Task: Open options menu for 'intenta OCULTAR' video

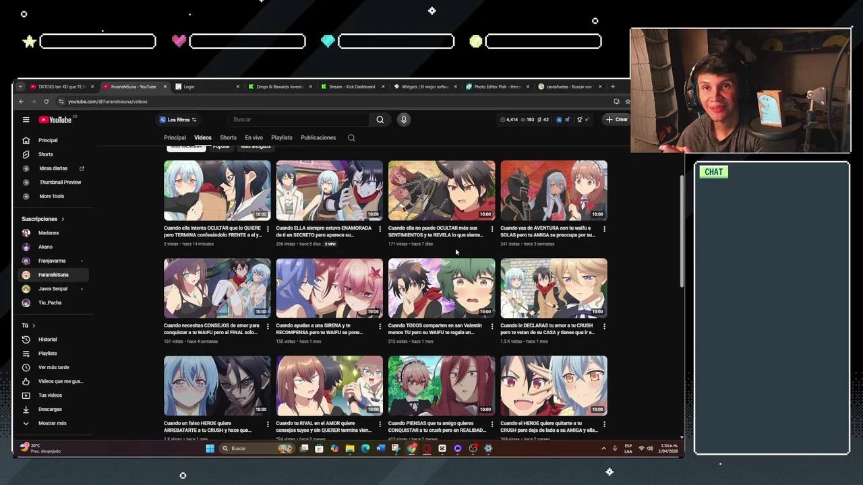Action: click(x=268, y=229)
